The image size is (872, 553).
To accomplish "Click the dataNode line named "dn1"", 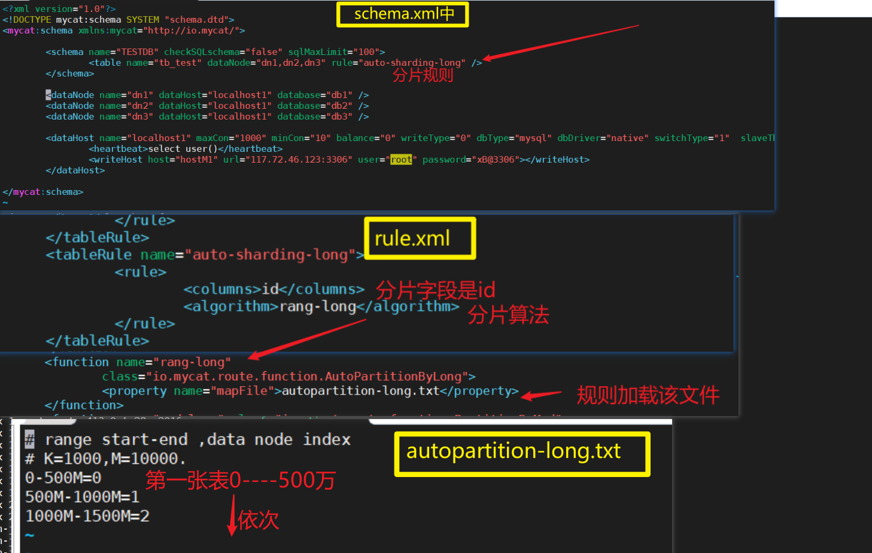I will [207, 95].
